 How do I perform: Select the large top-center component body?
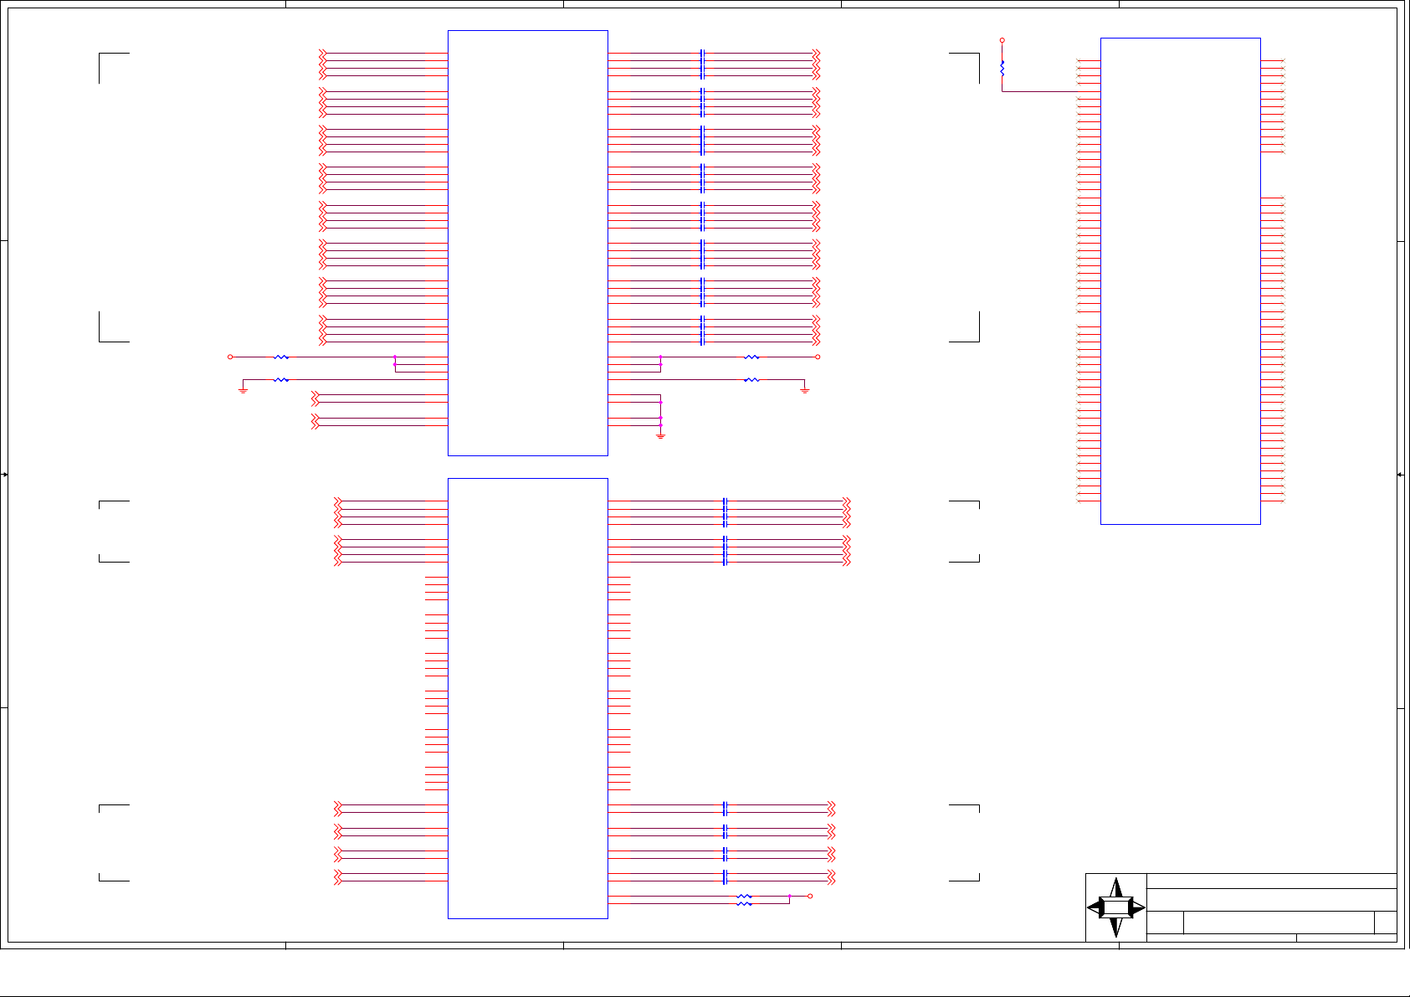[x=528, y=244]
